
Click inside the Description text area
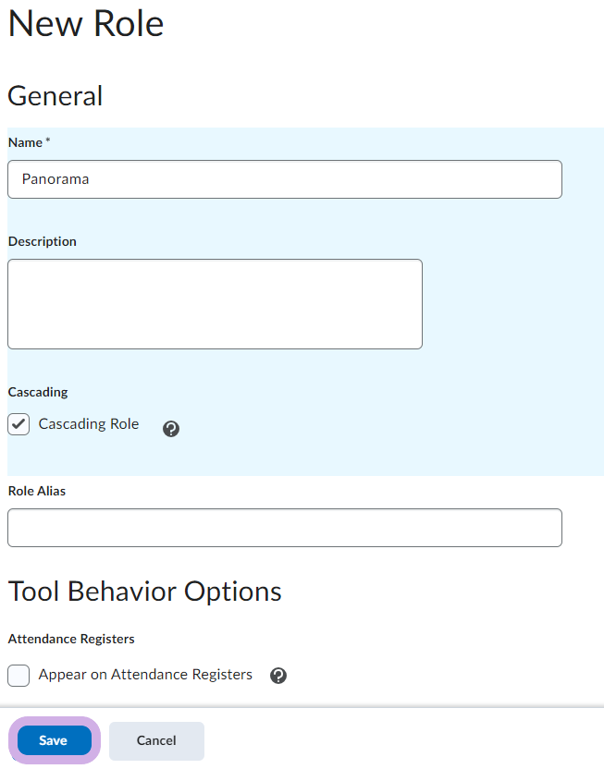(215, 304)
